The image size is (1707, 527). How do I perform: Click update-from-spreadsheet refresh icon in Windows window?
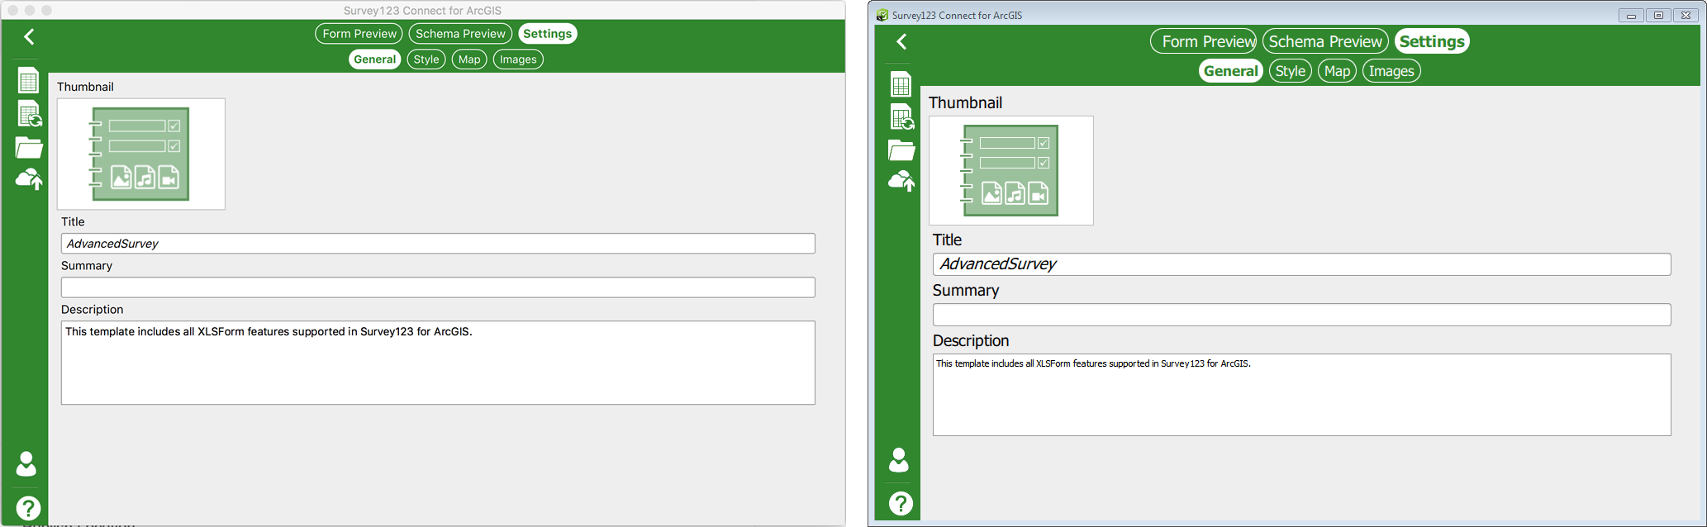click(x=902, y=118)
